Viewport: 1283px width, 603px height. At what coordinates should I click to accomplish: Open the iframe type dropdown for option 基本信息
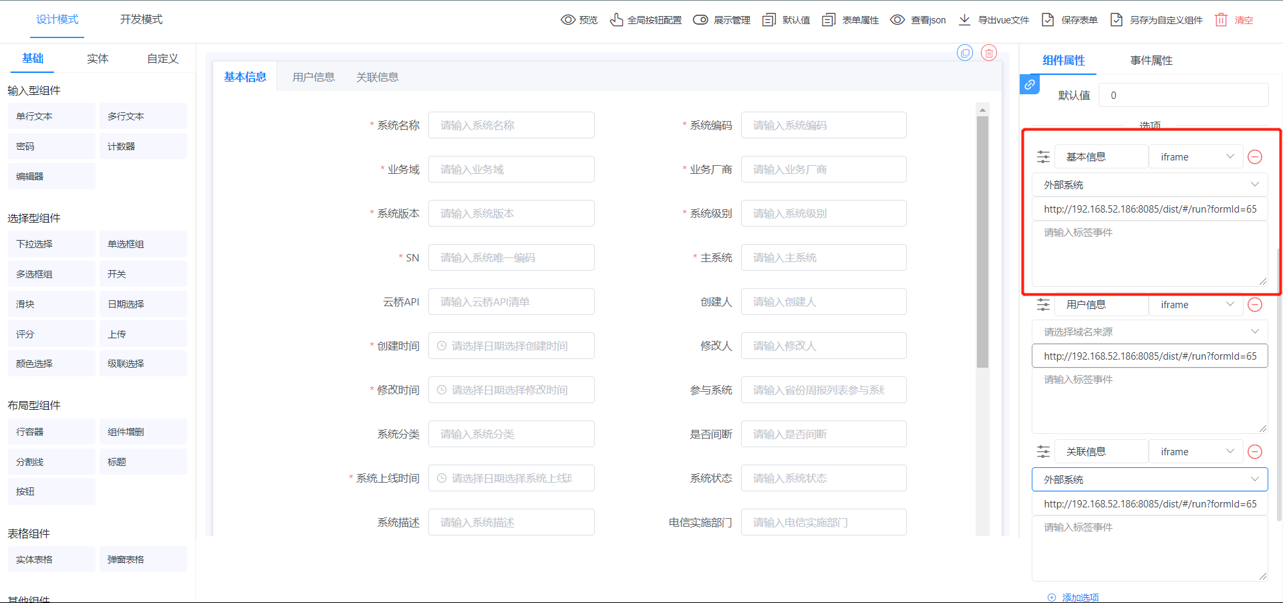tap(1196, 157)
